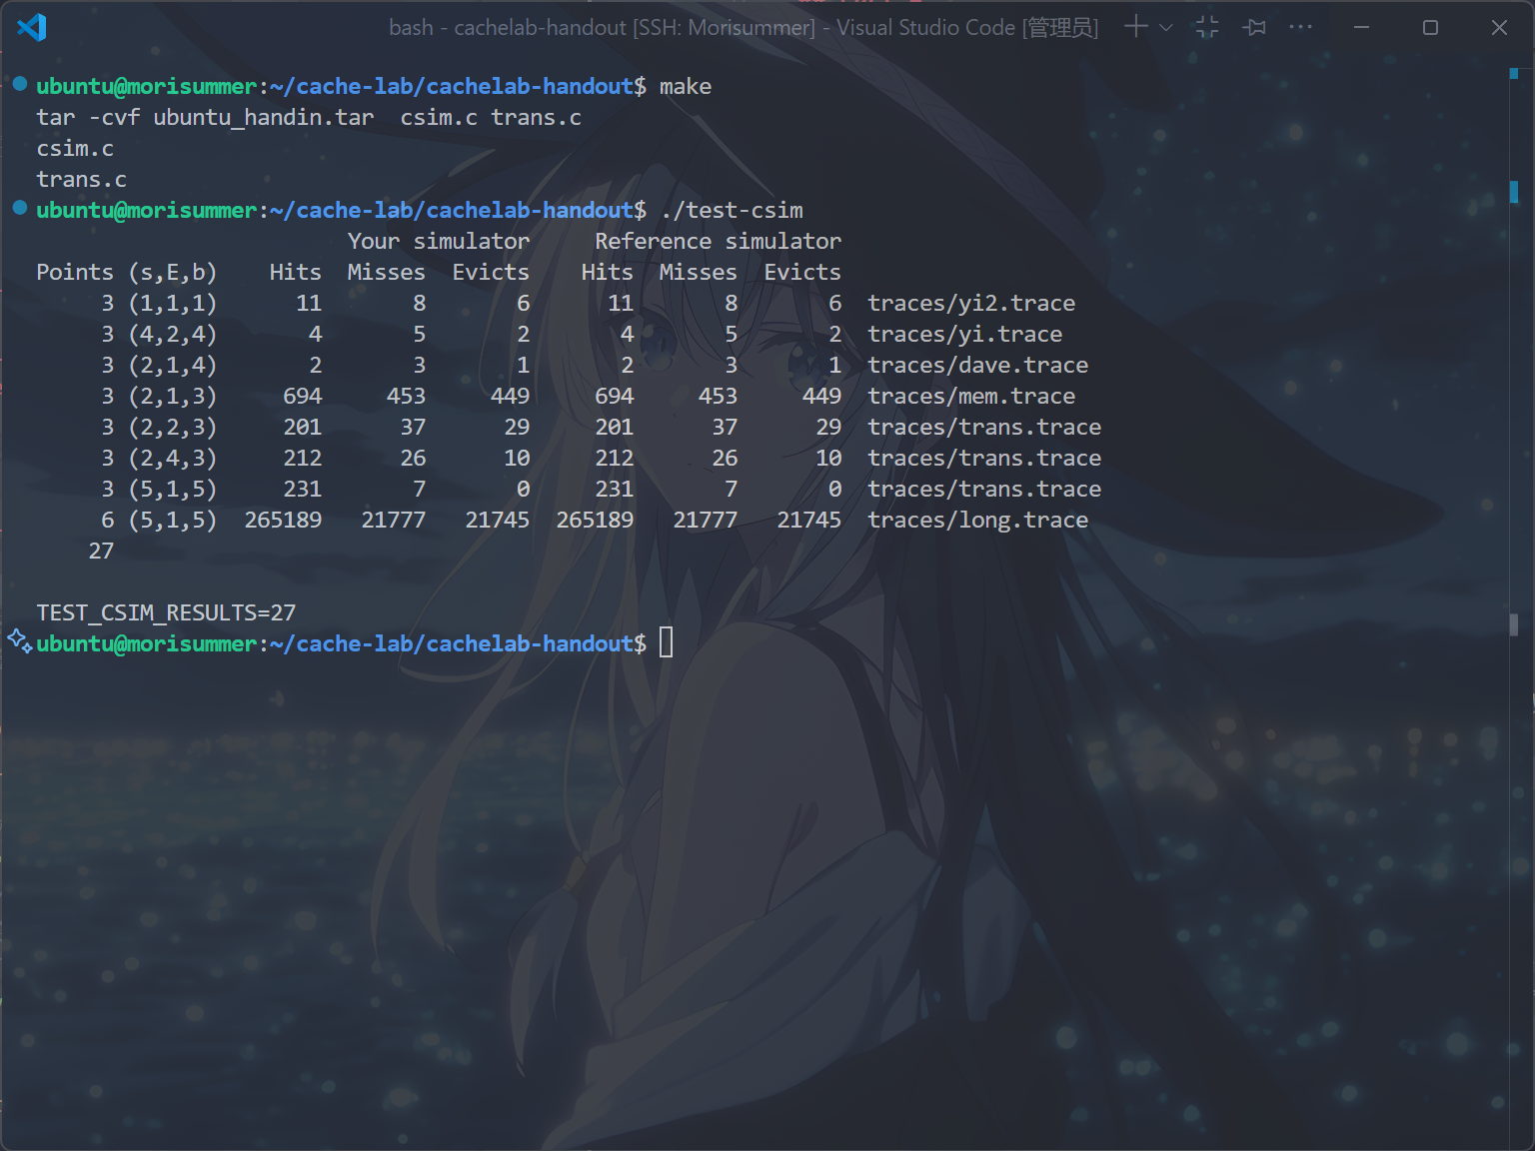
Task: Restore panel size with the shrink icon
Action: click(x=1207, y=27)
